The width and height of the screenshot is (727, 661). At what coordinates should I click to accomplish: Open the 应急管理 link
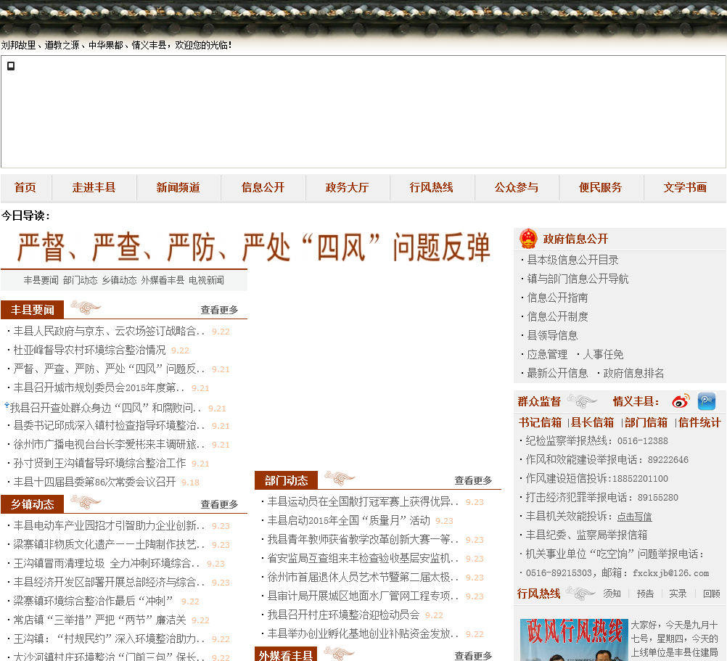(548, 354)
